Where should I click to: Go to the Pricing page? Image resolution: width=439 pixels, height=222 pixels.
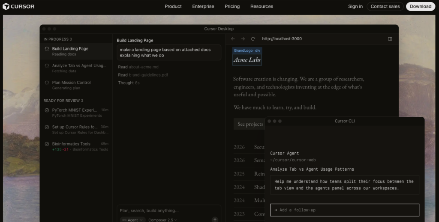click(x=232, y=6)
